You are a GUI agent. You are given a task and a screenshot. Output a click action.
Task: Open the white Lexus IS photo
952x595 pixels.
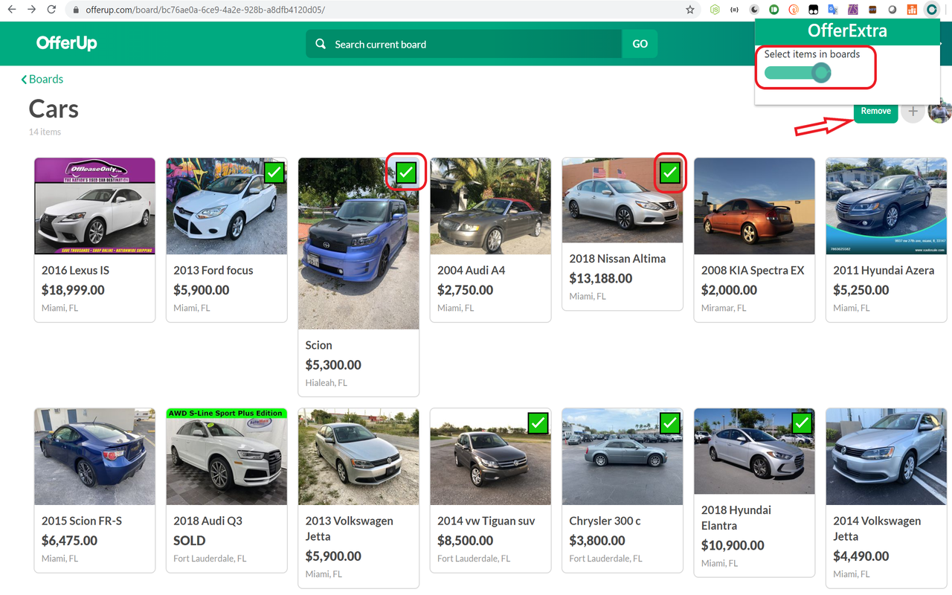coord(94,206)
